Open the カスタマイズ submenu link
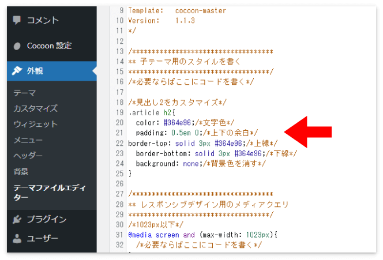 point(36,108)
